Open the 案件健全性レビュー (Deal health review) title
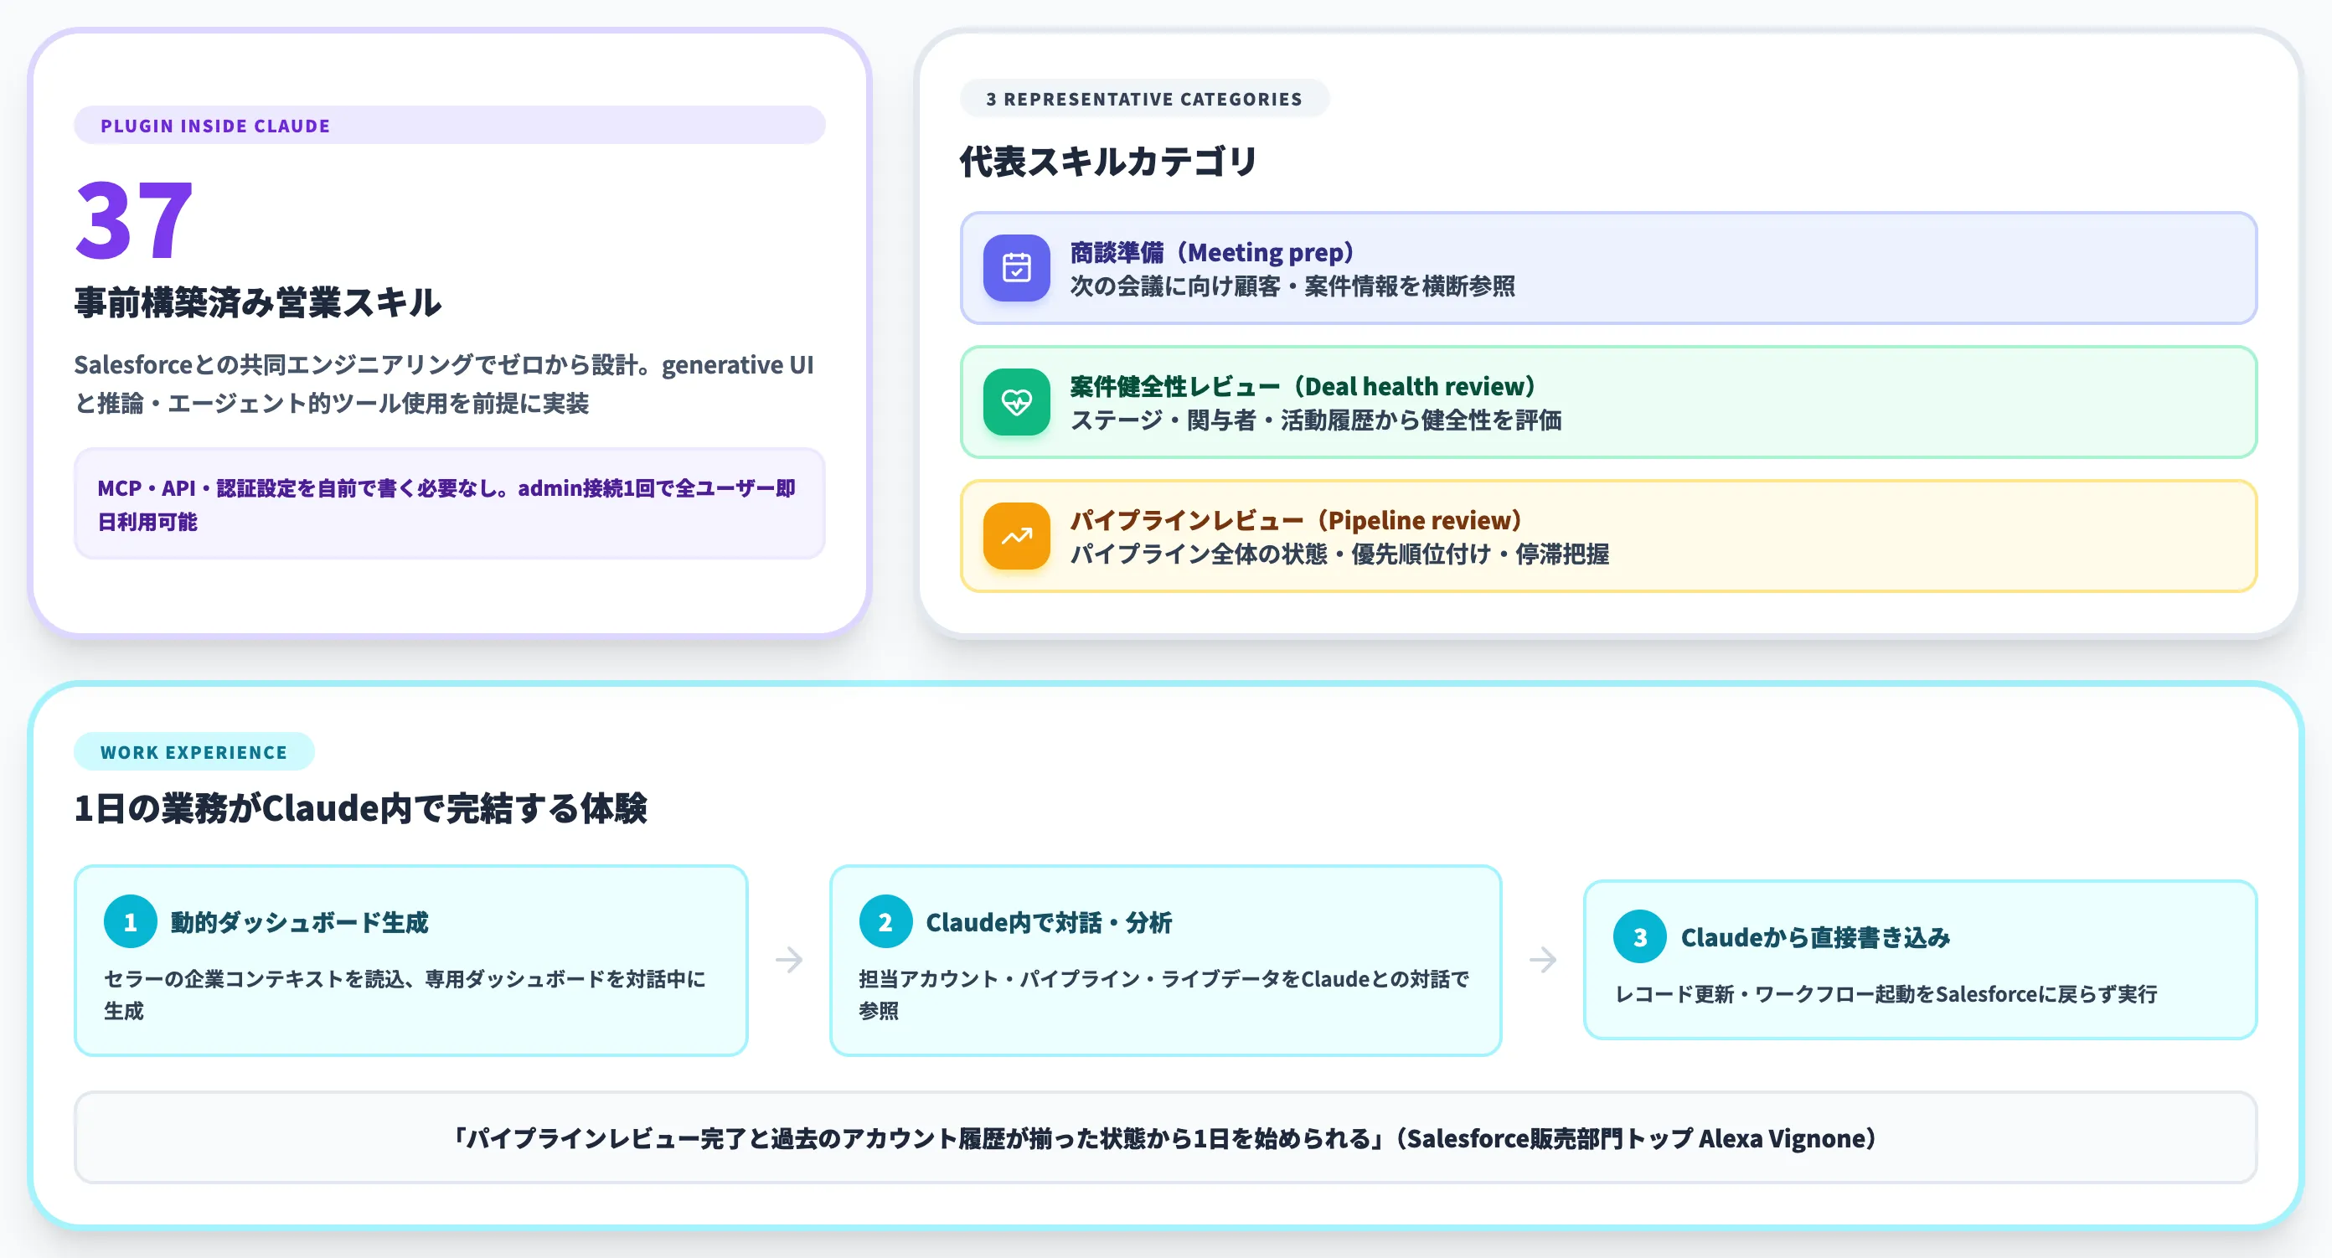Image resolution: width=2332 pixels, height=1258 pixels. click(1303, 385)
